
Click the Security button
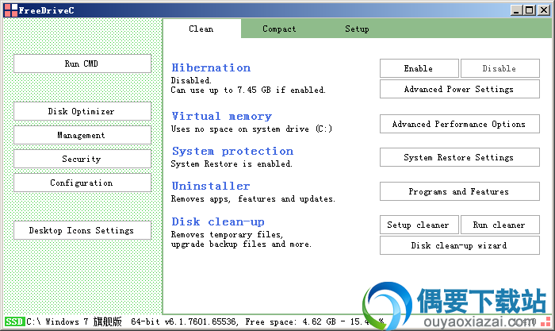(82, 159)
